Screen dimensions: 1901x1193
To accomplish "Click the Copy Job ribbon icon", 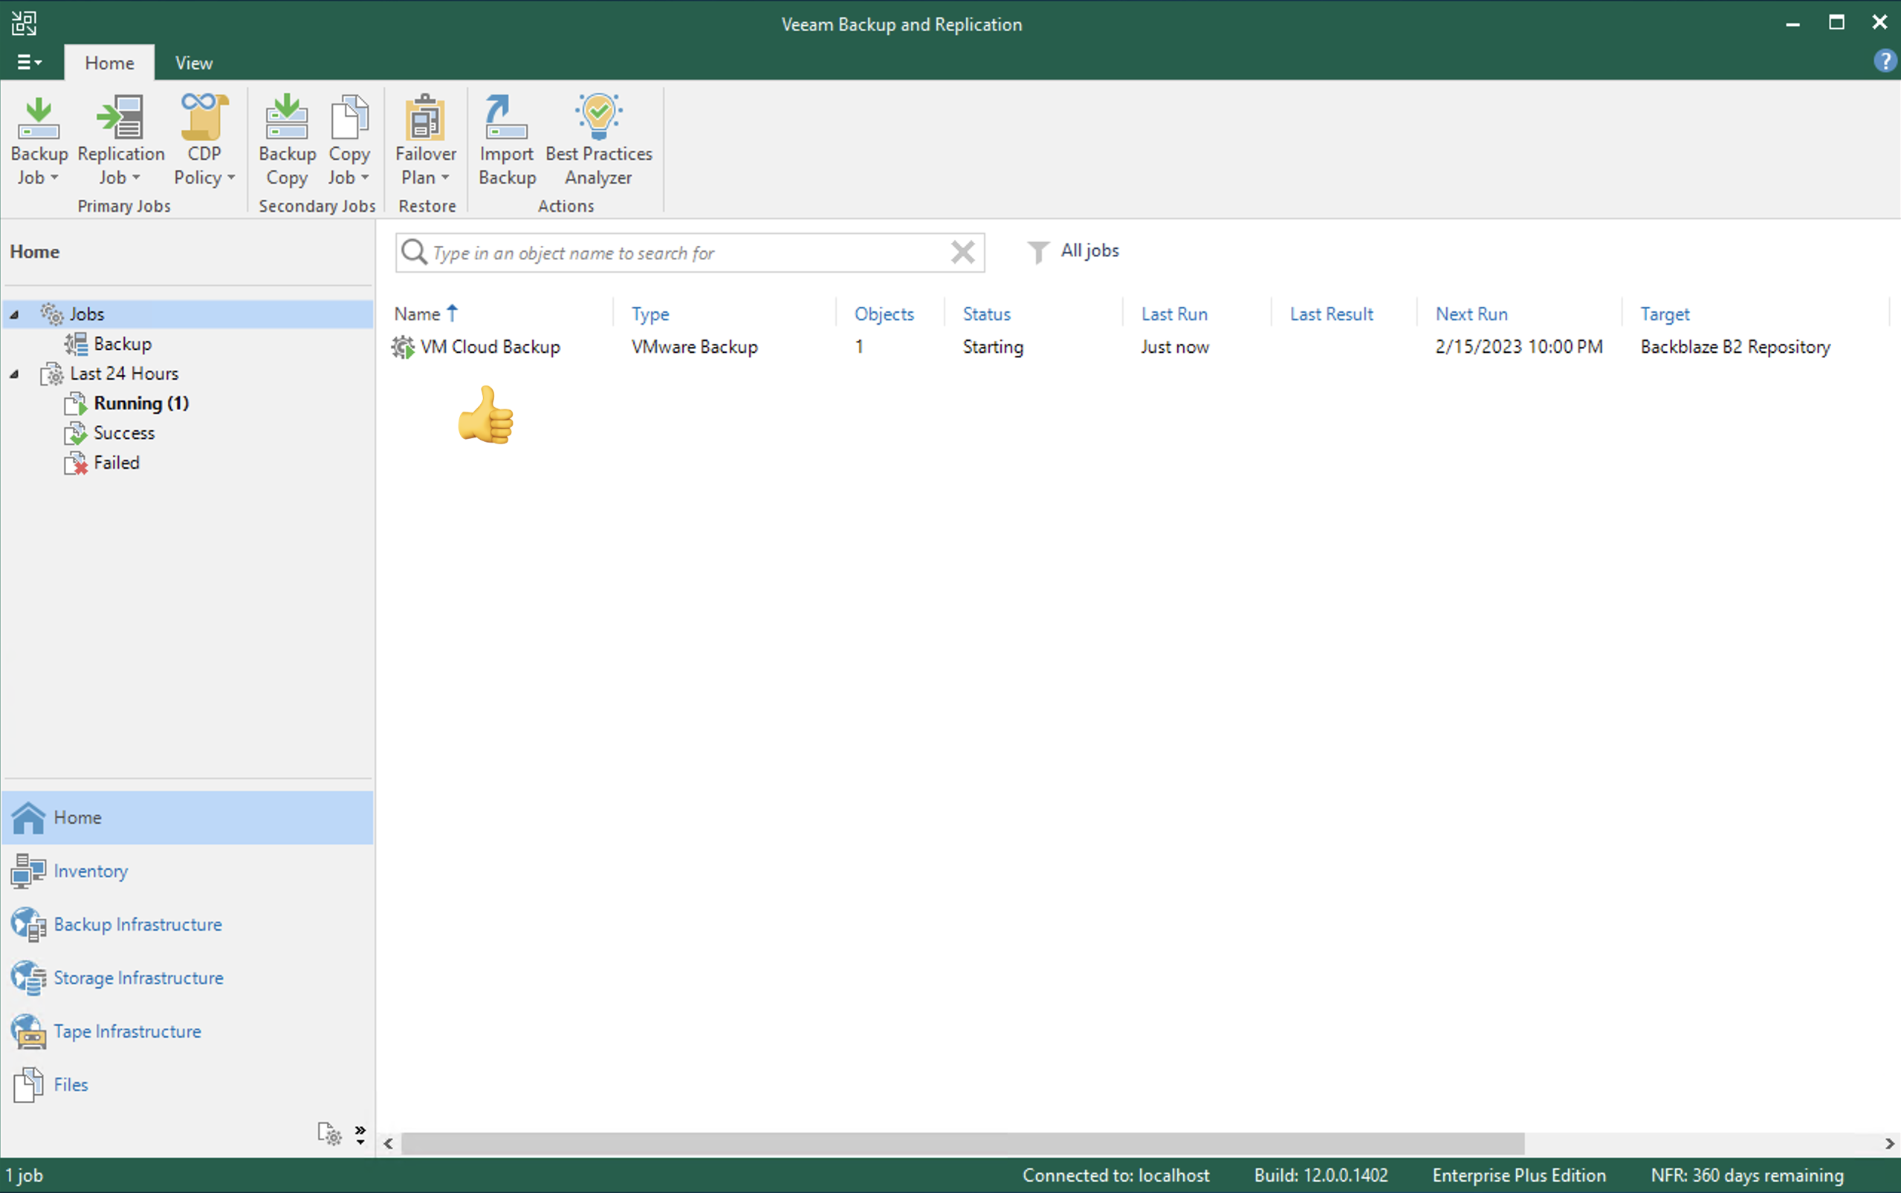I will point(349,117).
